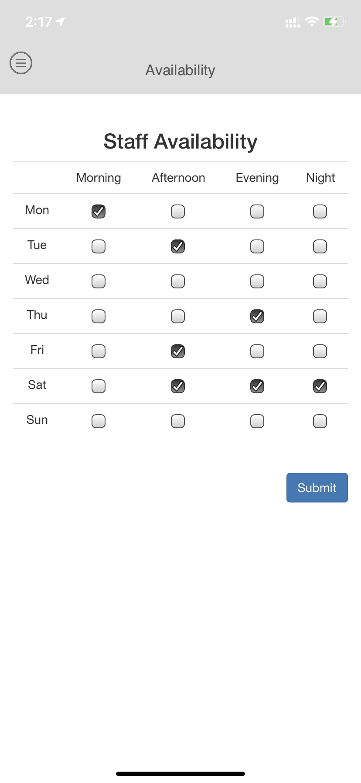The image size is (361, 783).
Task: Uncheck Monday Morning availability
Action: pyautogui.click(x=99, y=211)
